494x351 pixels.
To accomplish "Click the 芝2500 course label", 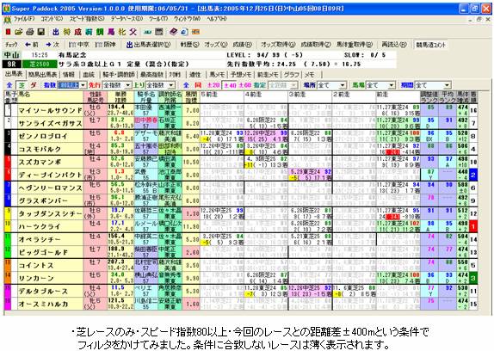I will (x=40, y=65).
